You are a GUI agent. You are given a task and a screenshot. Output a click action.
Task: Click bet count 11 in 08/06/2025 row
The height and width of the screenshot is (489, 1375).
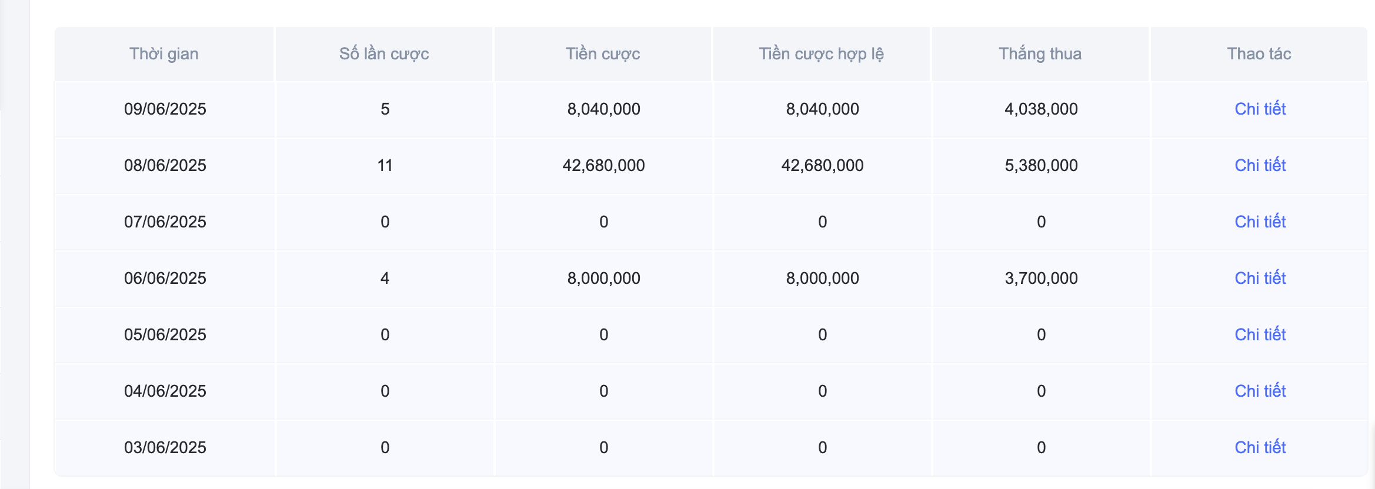point(385,165)
